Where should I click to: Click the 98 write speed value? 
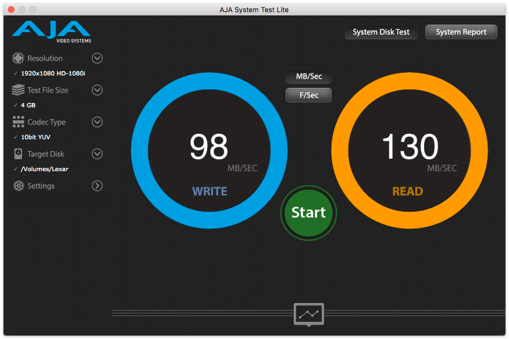[x=209, y=147]
